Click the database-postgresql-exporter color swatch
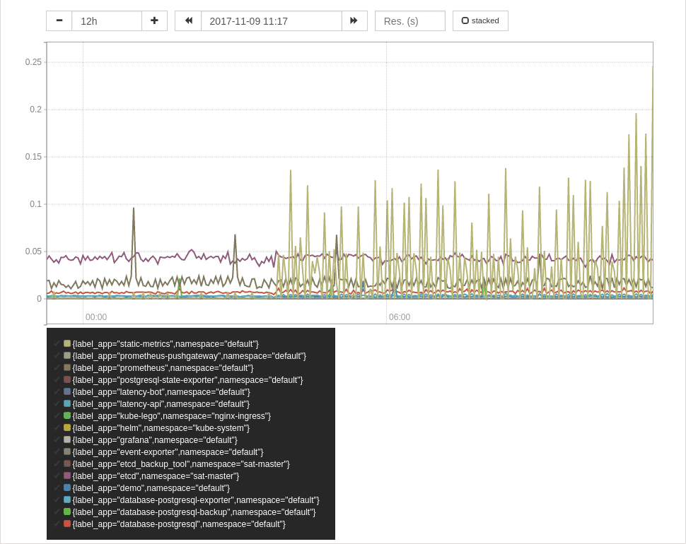 67,499
